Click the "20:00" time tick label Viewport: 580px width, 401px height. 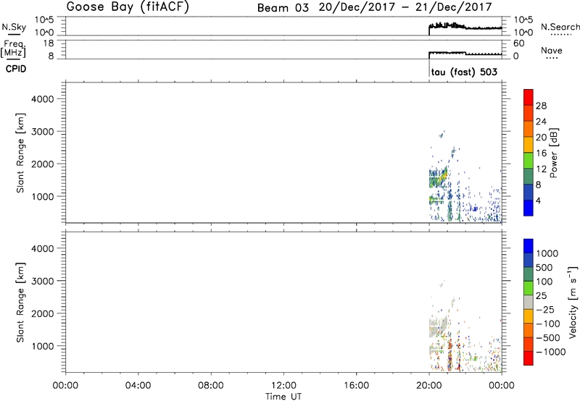click(429, 386)
